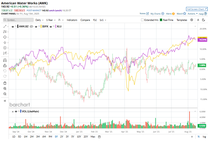Viewport: 208px width, 141px height.
Task: Hide the XLU comparison eye icon
Action: pos(51,27)
